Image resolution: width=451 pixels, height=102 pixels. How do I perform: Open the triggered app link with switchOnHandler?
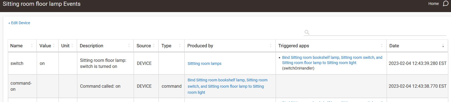click(x=332, y=60)
